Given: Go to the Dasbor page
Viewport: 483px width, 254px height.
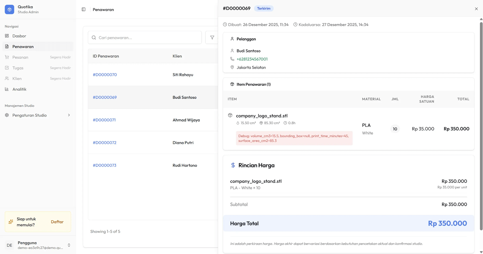Looking at the screenshot, I should [19, 36].
